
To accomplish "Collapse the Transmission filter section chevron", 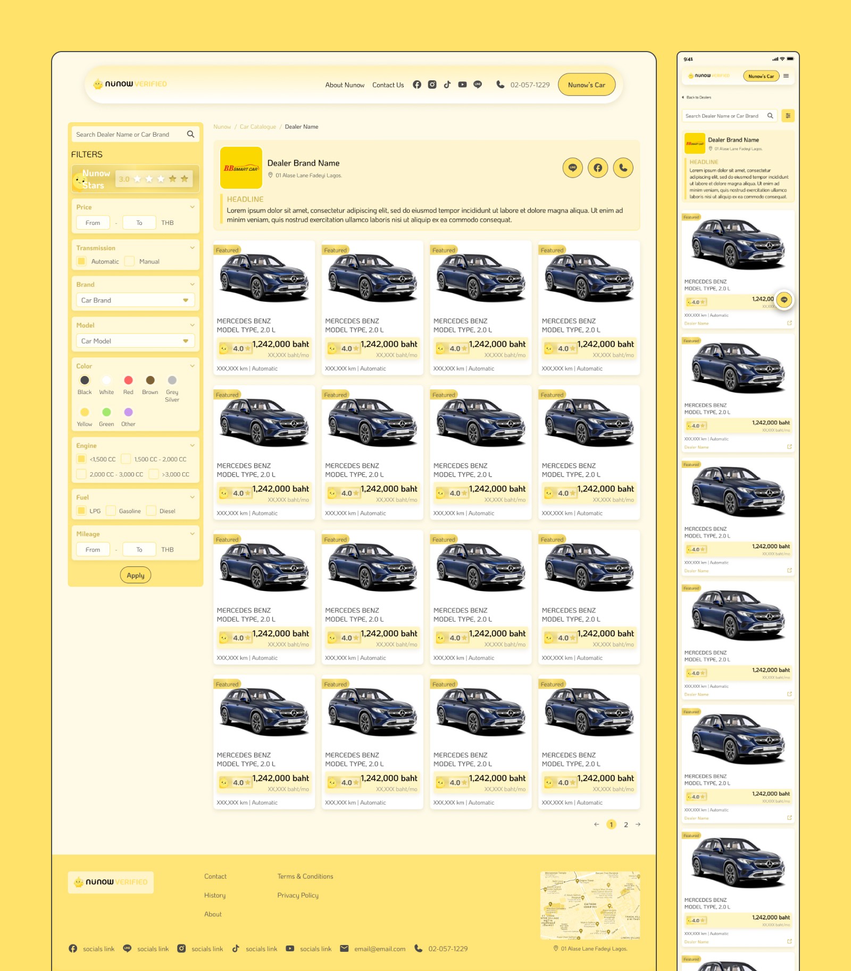I will tap(192, 248).
